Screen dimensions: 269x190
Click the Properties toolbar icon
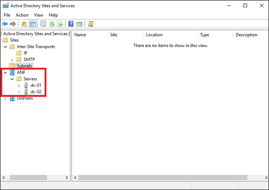point(43,24)
